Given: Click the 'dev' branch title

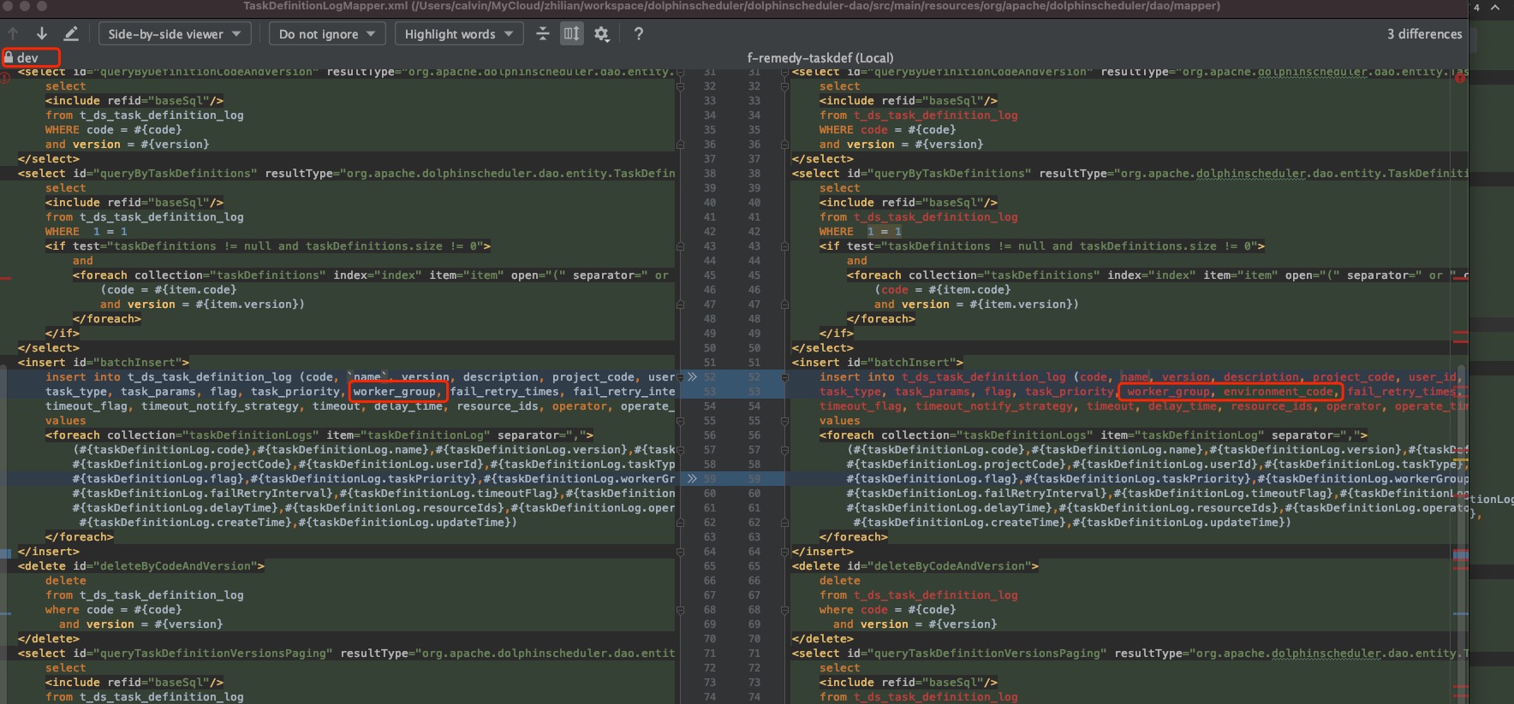Looking at the screenshot, I should click(27, 57).
